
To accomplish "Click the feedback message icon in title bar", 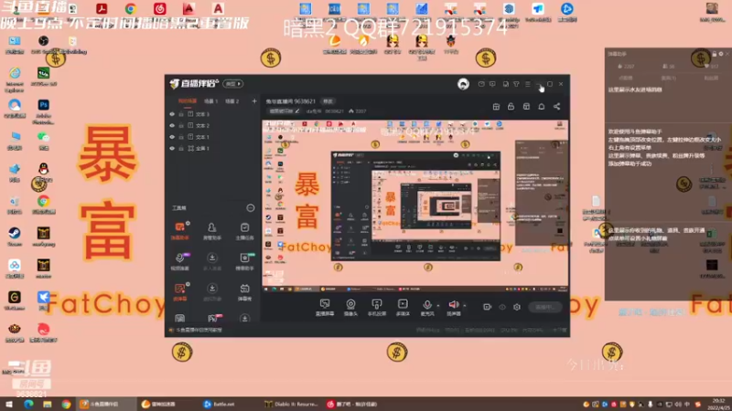I will tap(492, 84).
